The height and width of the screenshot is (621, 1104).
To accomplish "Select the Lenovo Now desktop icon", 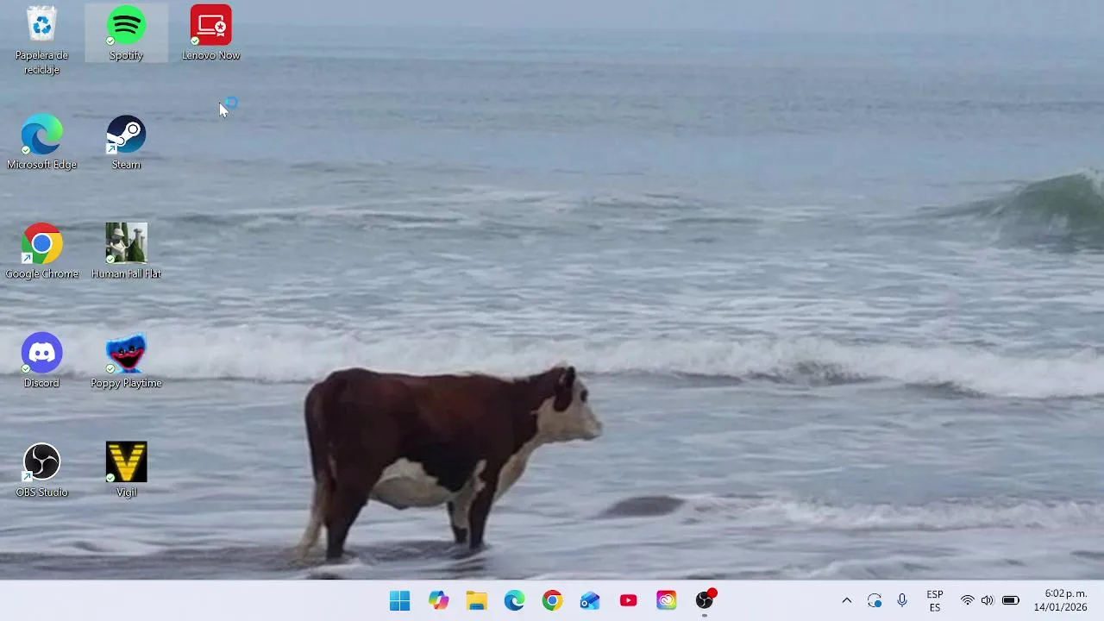I will [211, 33].
